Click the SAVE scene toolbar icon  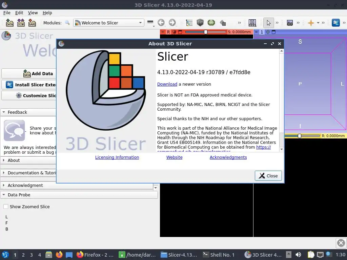(x=32, y=23)
